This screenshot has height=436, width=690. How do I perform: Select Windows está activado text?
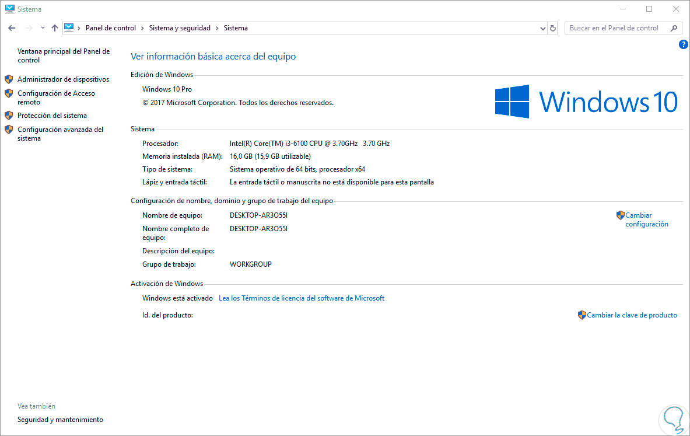tap(177, 298)
